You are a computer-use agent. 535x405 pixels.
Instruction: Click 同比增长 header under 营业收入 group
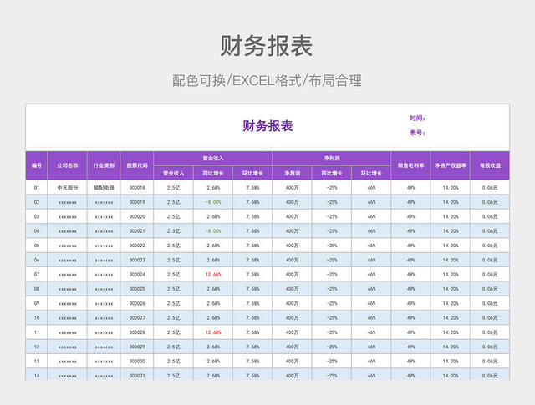213,173
